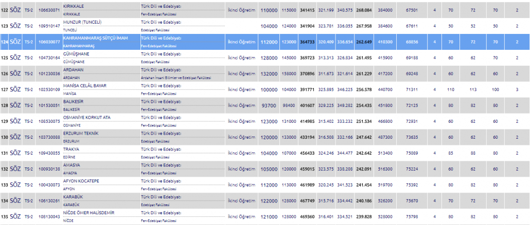
Task: Select program code 102530109 cell
Action: point(49,89)
